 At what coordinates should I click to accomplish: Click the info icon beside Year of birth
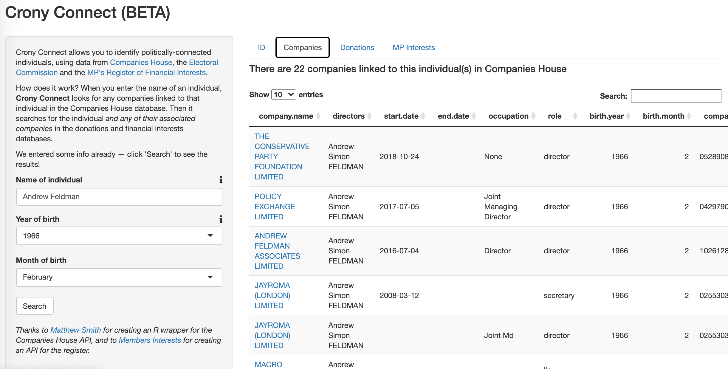[x=221, y=219]
